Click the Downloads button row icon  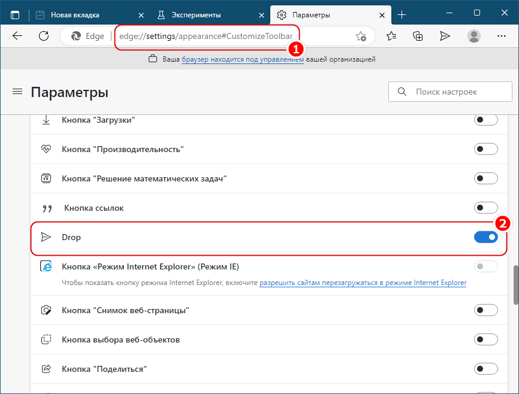click(46, 120)
